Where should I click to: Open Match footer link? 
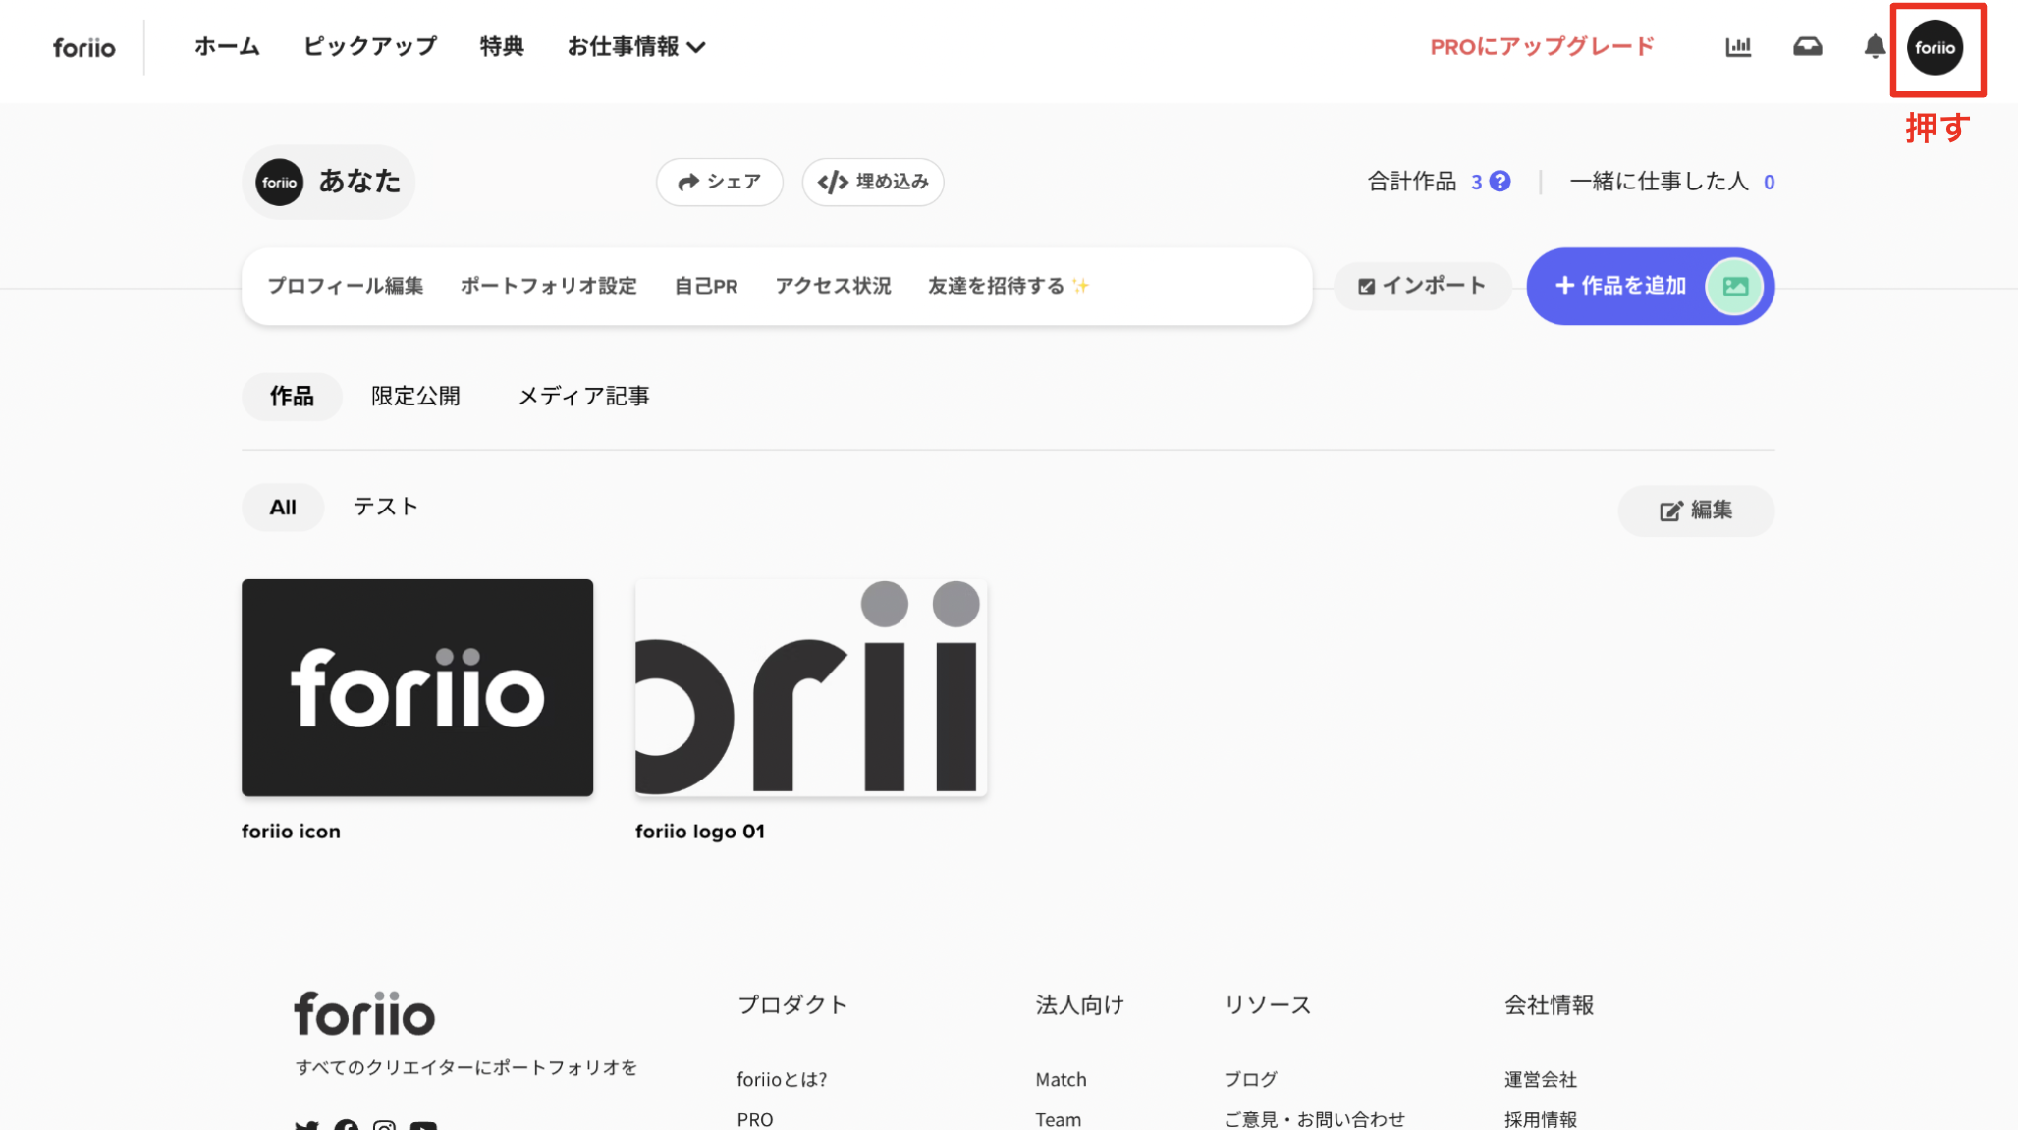click(1061, 1079)
